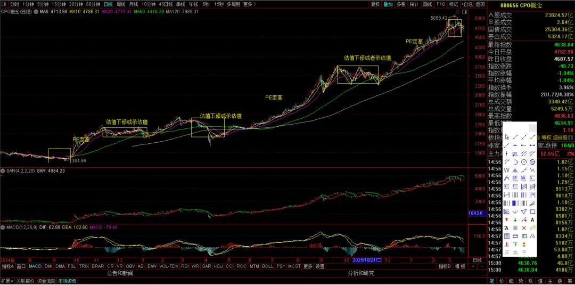Switch to 市场资讯 tab
Image resolution: width=575 pixels, height=285 pixels.
[x=67, y=281]
